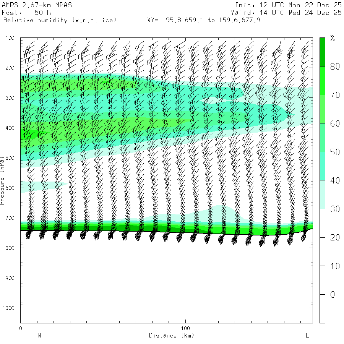Click the 200 pressure axis label
The height and width of the screenshot is (344, 344).
tap(10, 68)
